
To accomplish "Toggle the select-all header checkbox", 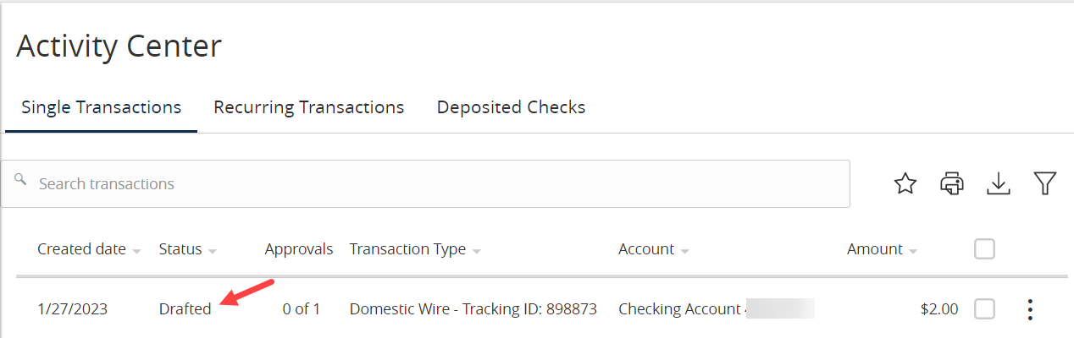I will point(984,248).
